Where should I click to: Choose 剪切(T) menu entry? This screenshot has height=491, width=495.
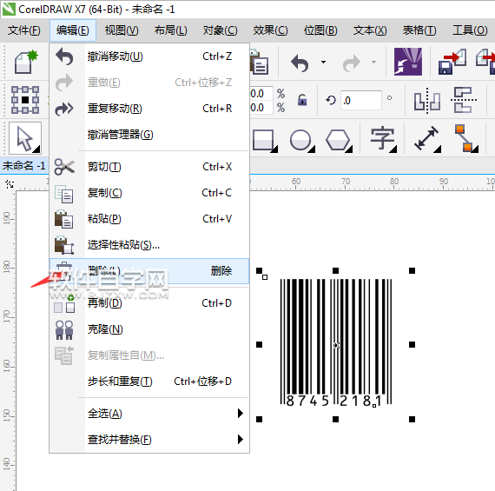click(149, 167)
